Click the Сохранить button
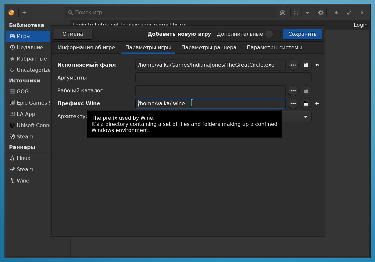Viewport: 375px width, 262px height. click(302, 34)
